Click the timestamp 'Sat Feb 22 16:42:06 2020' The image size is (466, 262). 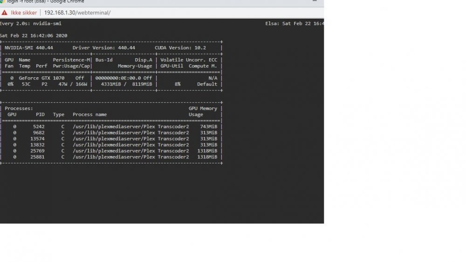point(34,36)
